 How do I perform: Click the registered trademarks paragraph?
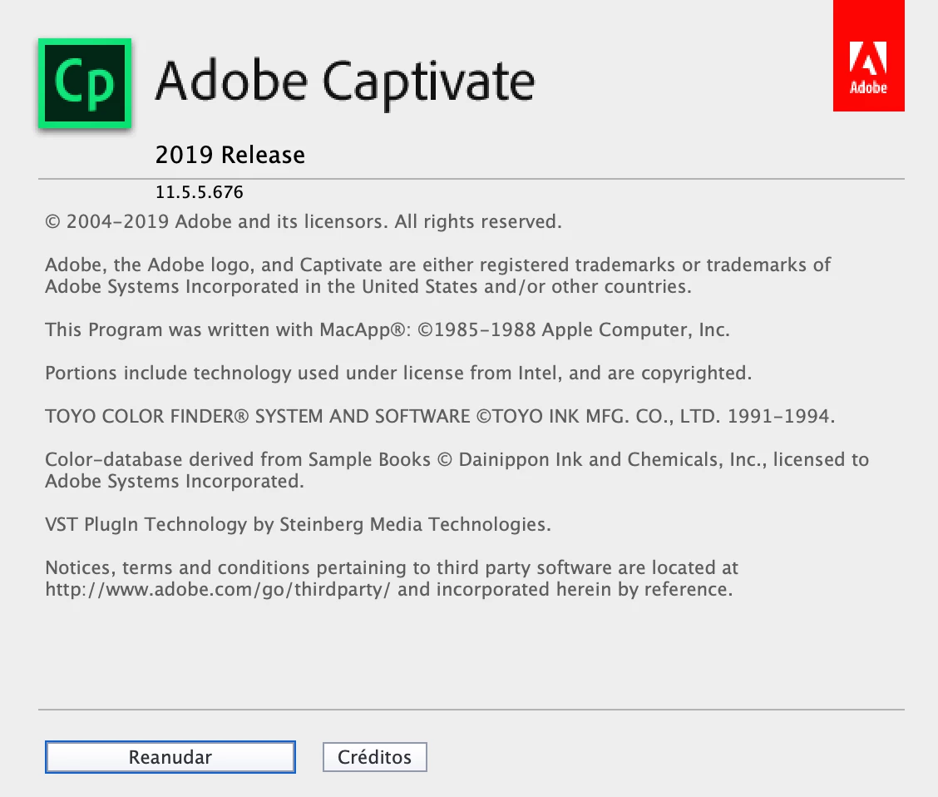click(438, 275)
